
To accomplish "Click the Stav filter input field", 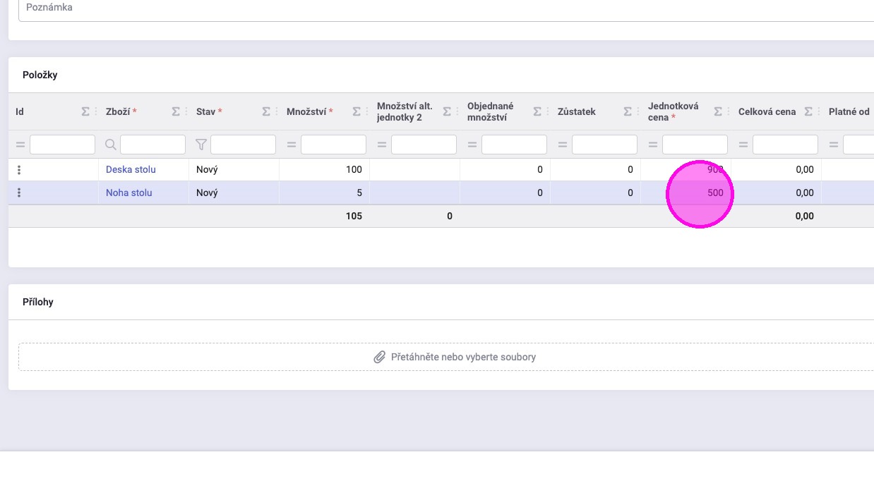I will [x=243, y=145].
